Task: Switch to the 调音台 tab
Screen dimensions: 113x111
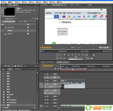Action: click(x=75, y=5)
